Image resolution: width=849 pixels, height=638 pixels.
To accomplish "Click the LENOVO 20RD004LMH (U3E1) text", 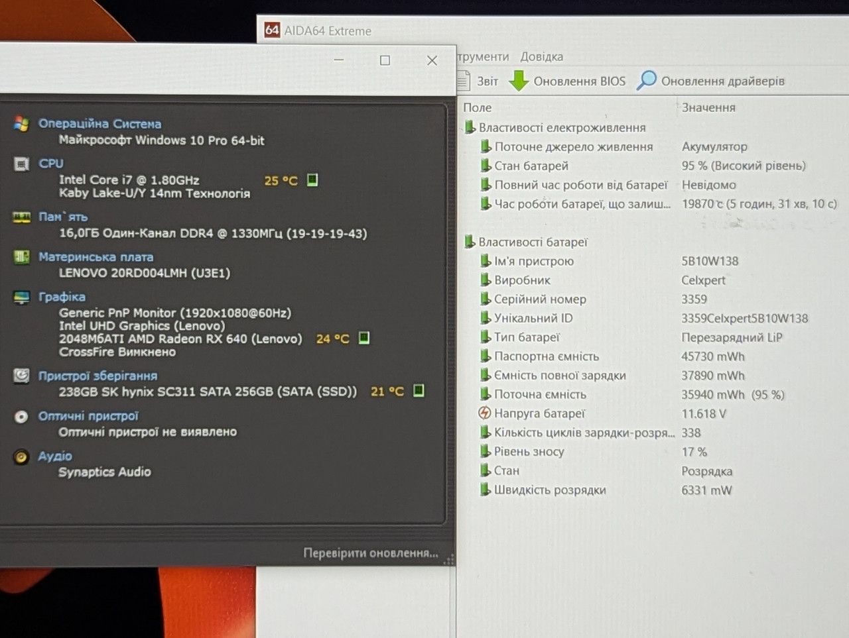I will (145, 273).
